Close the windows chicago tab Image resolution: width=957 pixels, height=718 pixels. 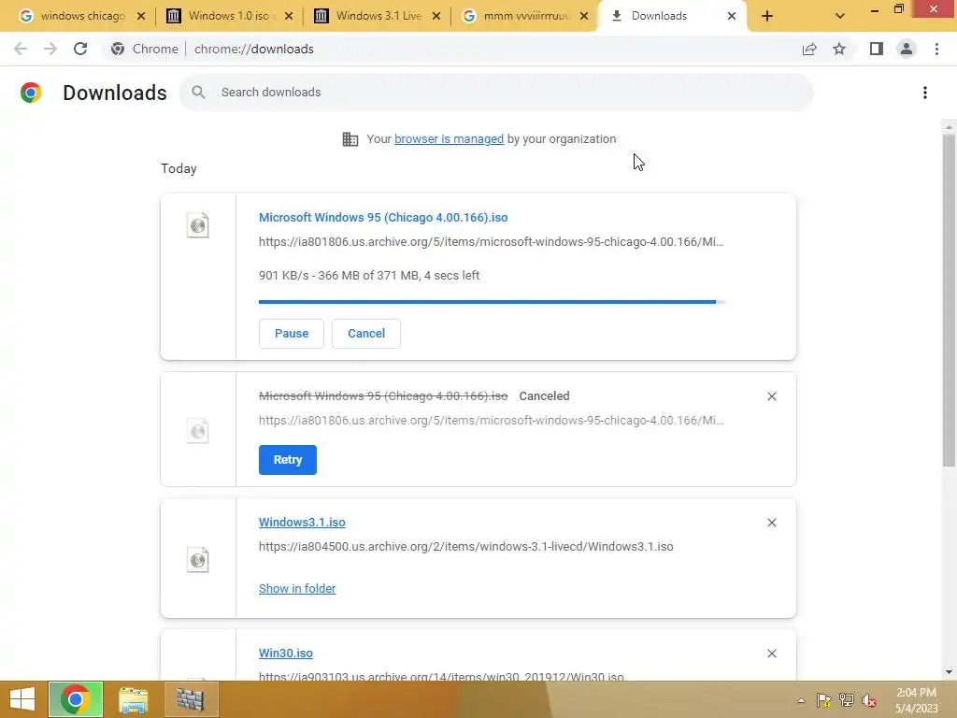pyautogui.click(x=141, y=16)
